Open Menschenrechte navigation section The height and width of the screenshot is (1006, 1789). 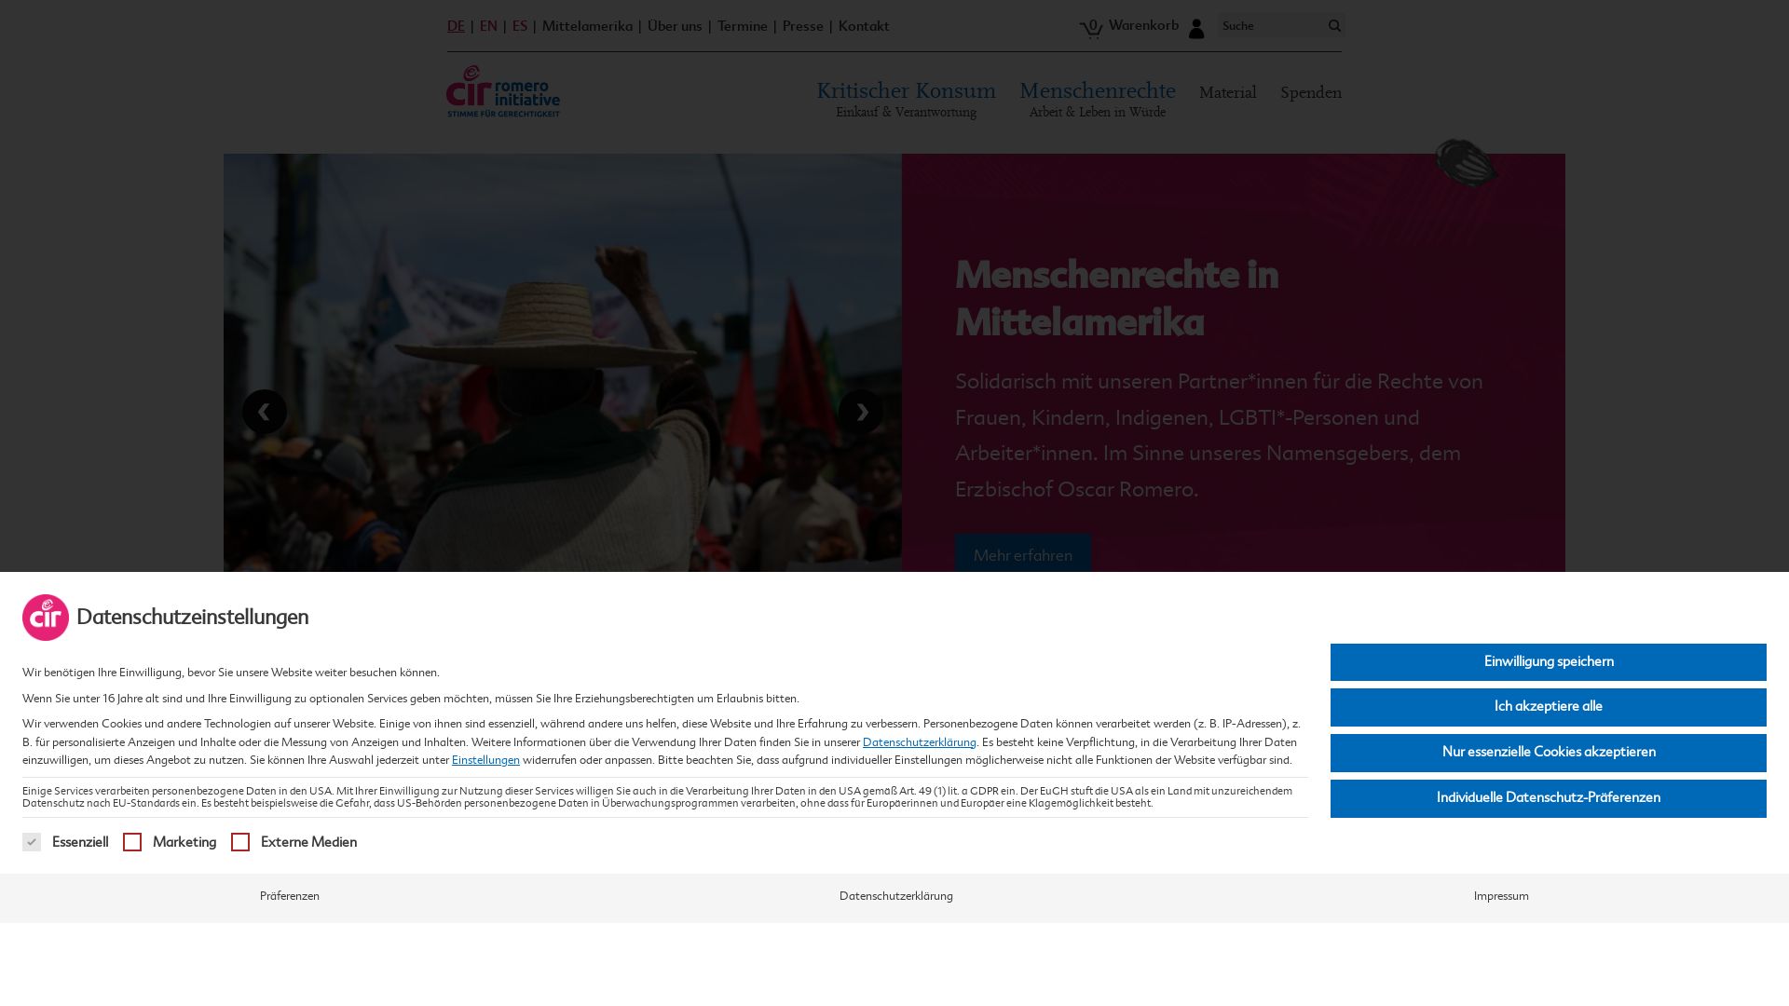tap(1098, 99)
